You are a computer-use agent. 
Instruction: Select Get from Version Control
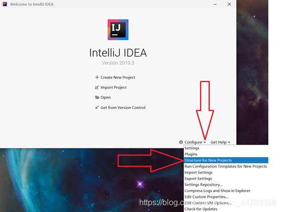(x=123, y=108)
